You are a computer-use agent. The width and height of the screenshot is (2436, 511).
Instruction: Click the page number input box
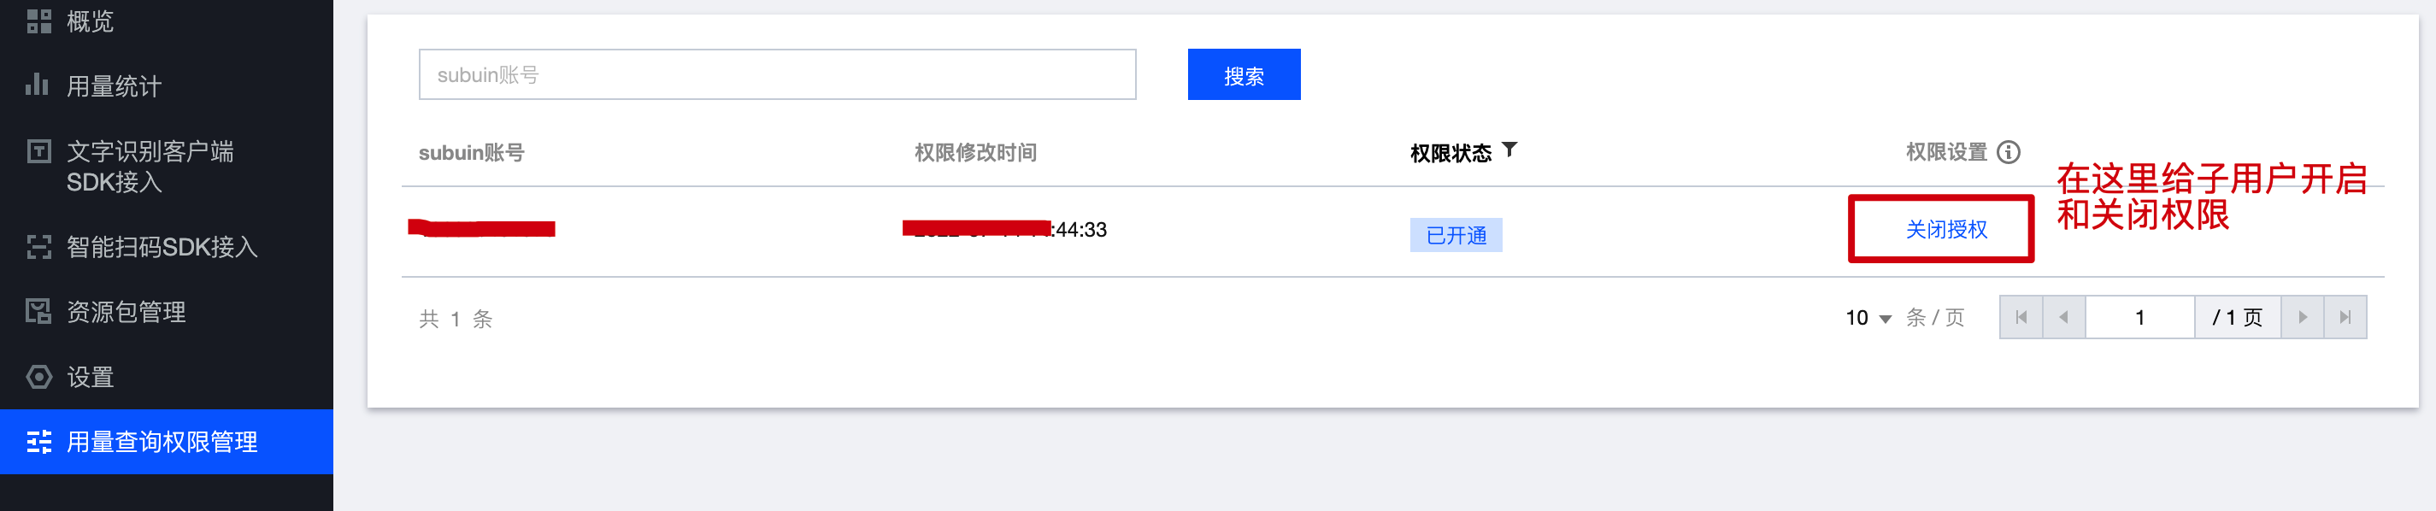(2139, 317)
